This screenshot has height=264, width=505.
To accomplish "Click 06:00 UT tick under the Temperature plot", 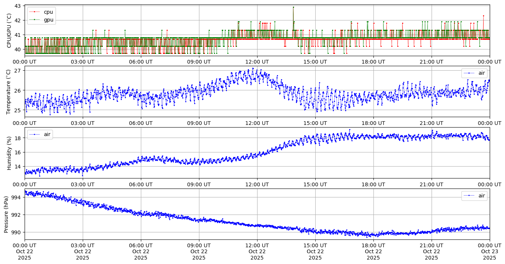I will 141,123.
